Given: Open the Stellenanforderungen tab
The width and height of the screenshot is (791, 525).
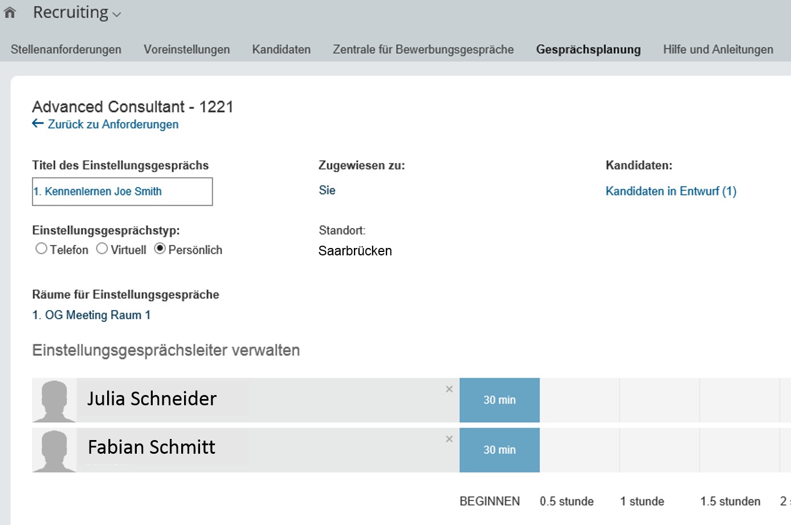Looking at the screenshot, I should (66, 50).
